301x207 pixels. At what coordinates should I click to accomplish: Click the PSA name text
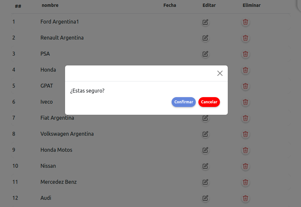tap(45, 54)
